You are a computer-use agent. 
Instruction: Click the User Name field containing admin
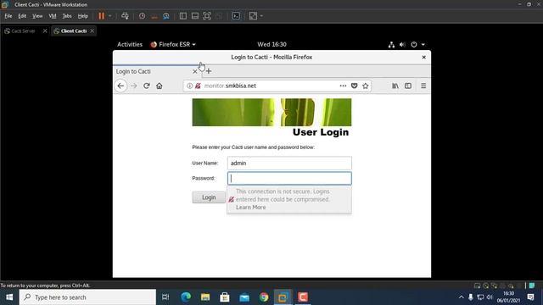289,163
